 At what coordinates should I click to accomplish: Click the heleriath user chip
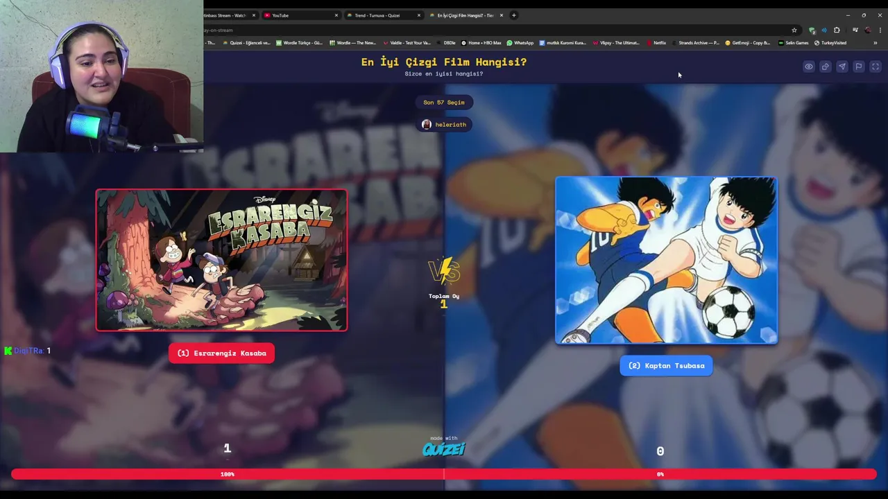click(x=444, y=125)
